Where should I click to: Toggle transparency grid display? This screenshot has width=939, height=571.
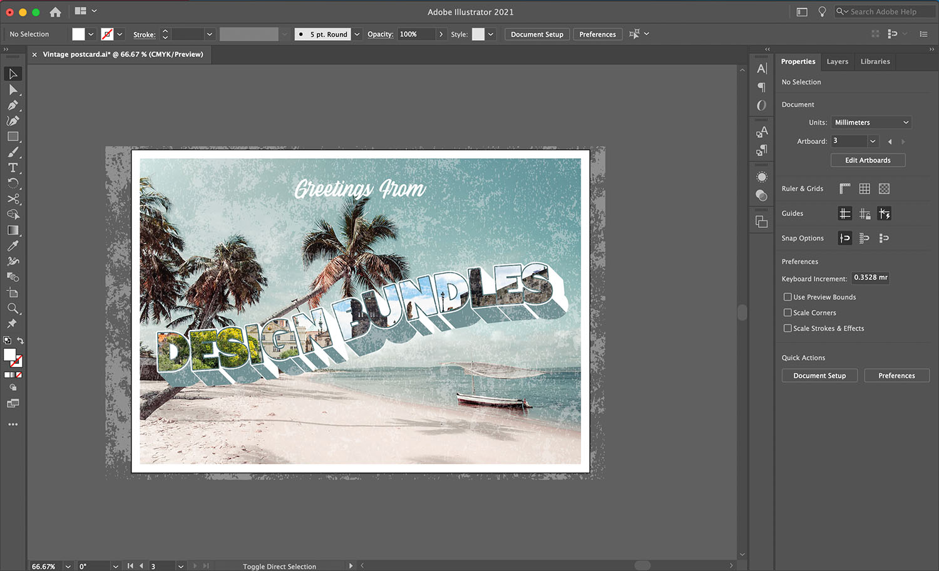[x=884, y=188]
